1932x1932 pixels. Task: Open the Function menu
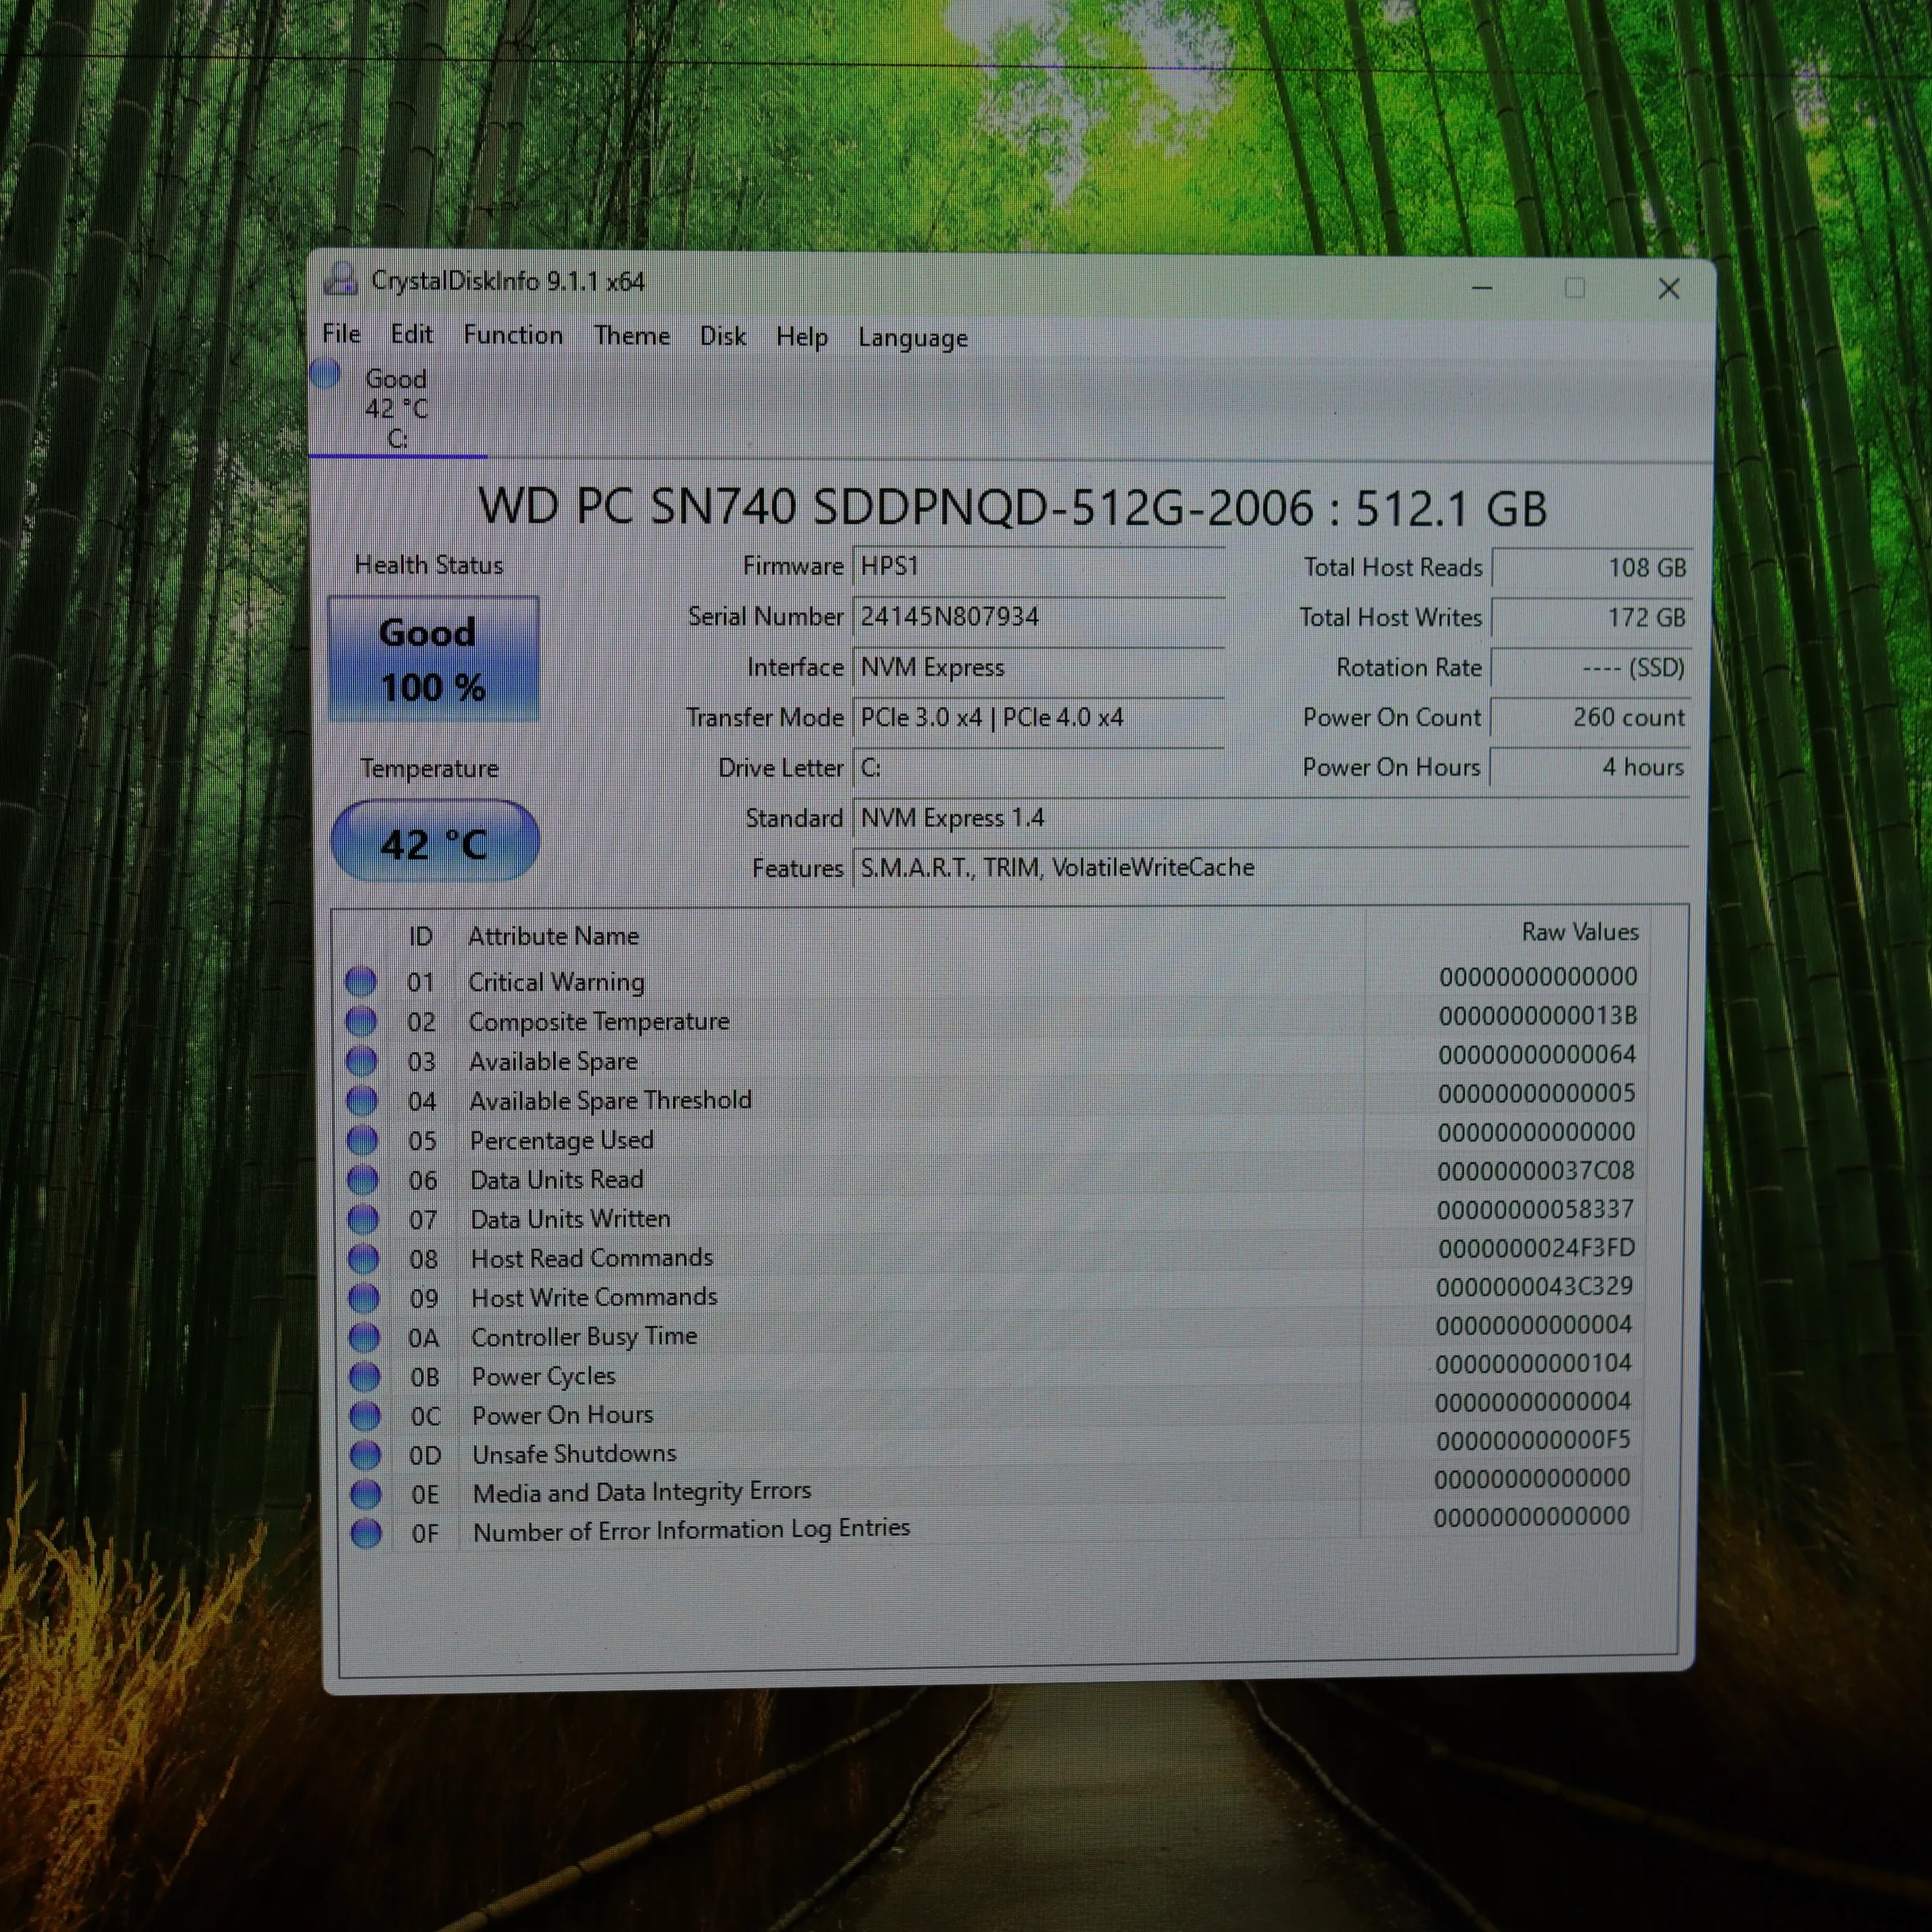pyautogui.click(x=513, y=335)
